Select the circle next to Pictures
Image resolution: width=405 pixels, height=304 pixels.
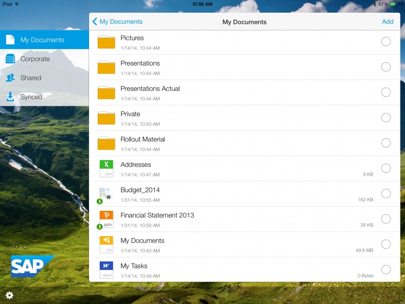[x=386, y=42]
